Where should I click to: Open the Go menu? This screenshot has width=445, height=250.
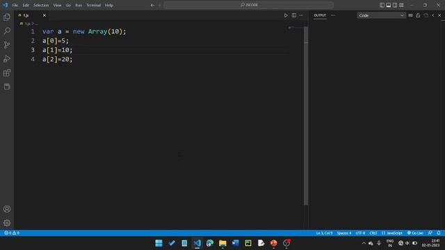(x=68, y=5)
